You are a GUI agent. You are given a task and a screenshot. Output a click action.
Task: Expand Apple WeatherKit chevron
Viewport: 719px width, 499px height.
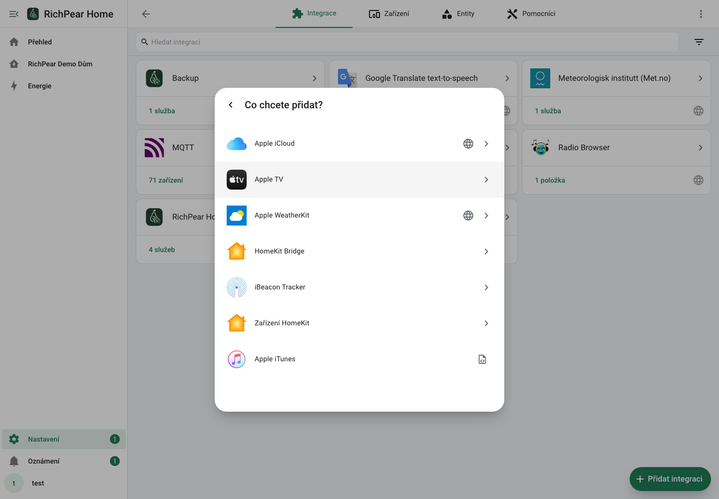click(486, 216)
